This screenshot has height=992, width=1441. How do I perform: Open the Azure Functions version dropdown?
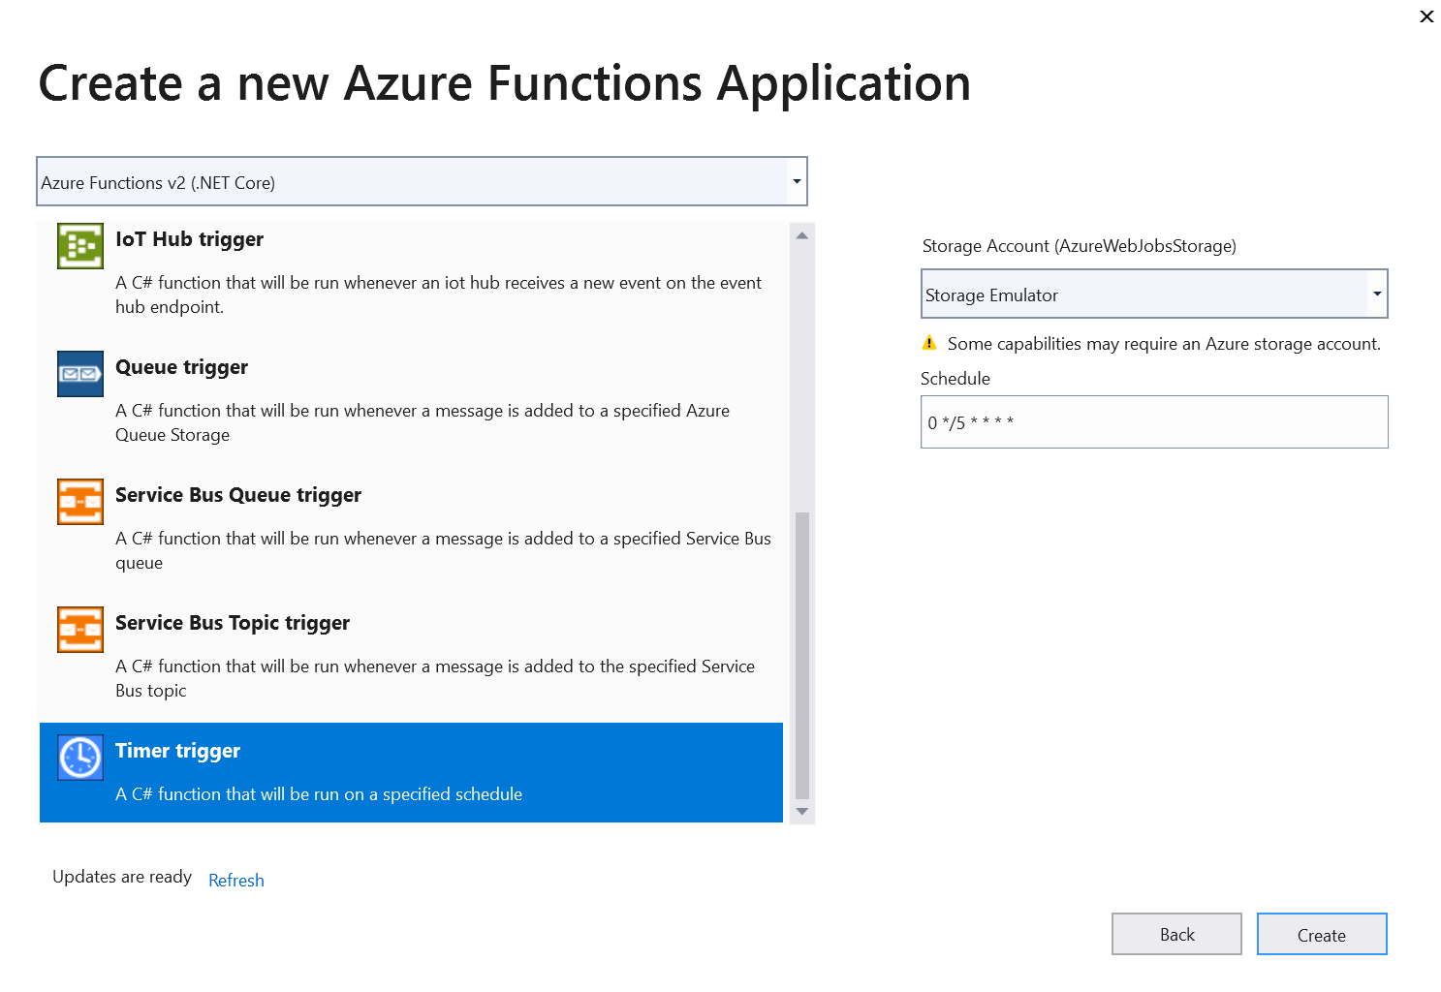pos(422,182)
